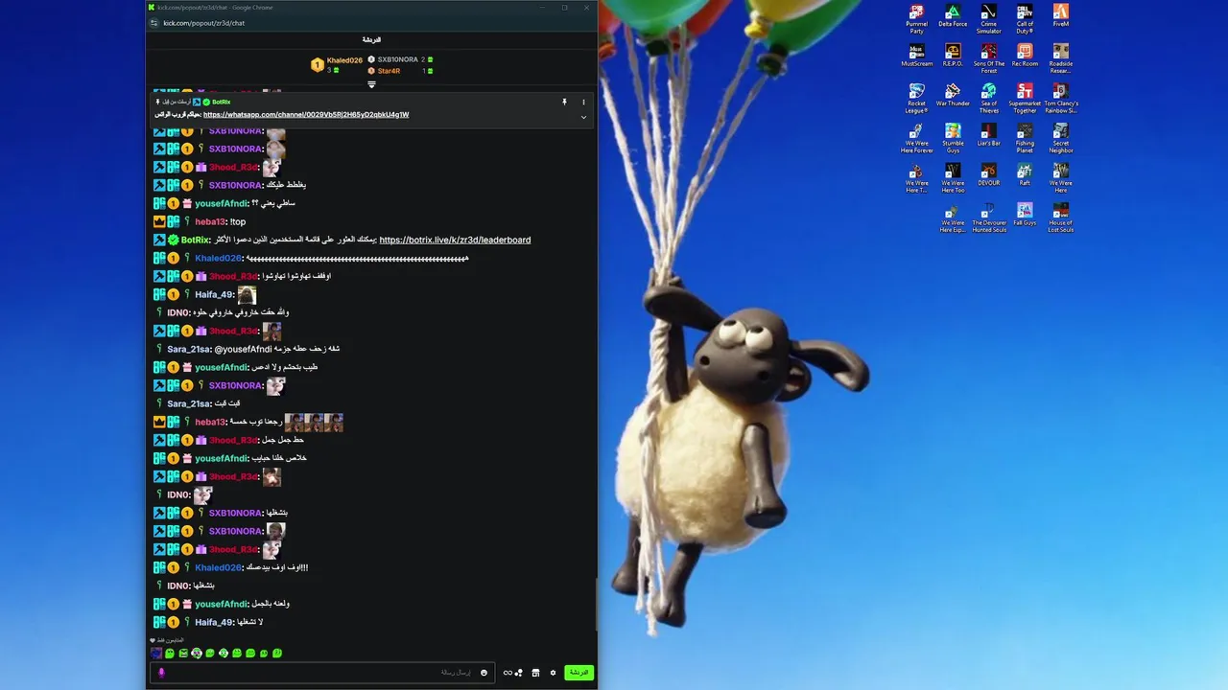This screenshot has width=1228, height=690.
Task: Open Raft desktop shortcut
Action: pyautogui.click(x=1025, y=175)
